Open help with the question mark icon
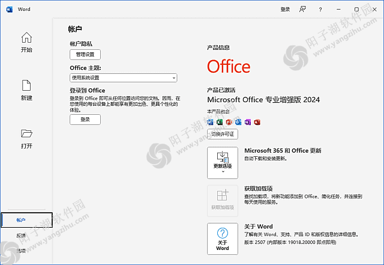Image resolution: width=384 pixels, height=265 pixels. click(320, 10)
